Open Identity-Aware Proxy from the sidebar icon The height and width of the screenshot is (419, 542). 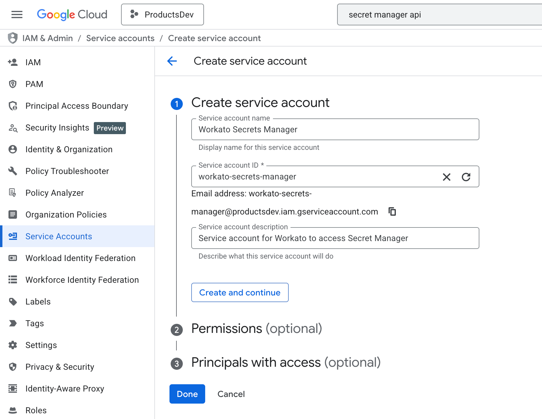12,388
